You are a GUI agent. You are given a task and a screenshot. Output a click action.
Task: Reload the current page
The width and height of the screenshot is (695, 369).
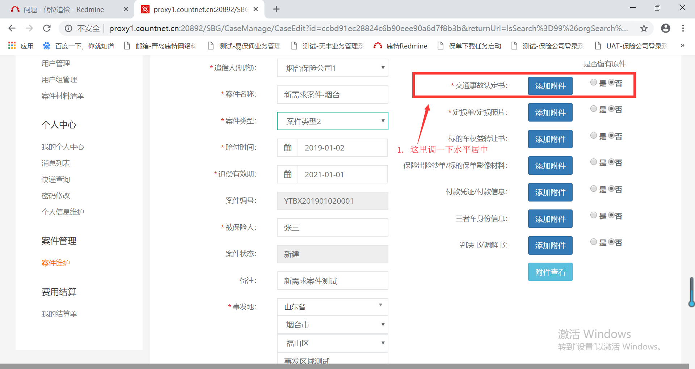coord(47,28)
